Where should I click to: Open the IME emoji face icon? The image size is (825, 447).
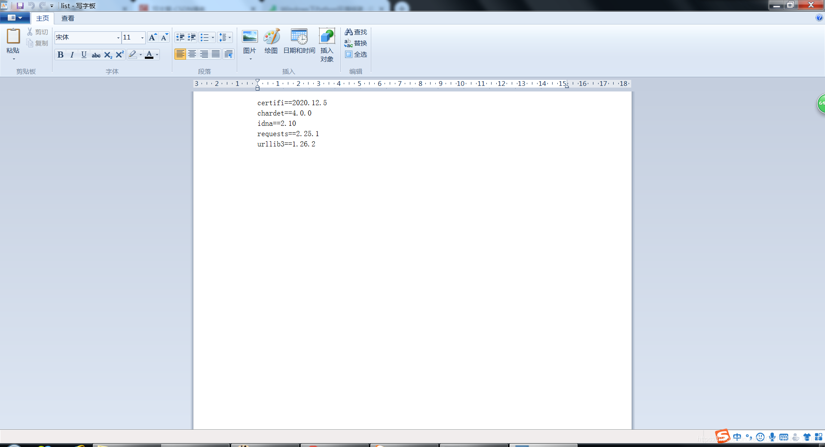coord(761,437)
